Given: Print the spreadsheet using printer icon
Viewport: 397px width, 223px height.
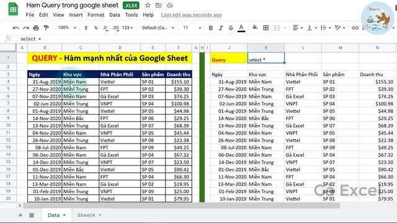Looking at the screenshot, I should tap(36, 28).
